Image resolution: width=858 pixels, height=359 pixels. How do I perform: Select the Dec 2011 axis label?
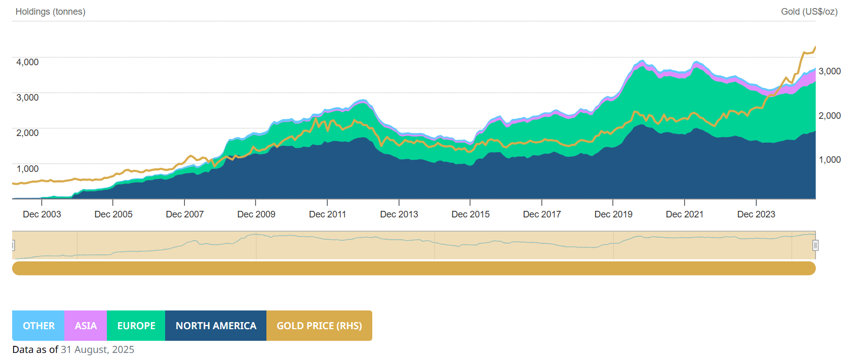tap(327, 214)
